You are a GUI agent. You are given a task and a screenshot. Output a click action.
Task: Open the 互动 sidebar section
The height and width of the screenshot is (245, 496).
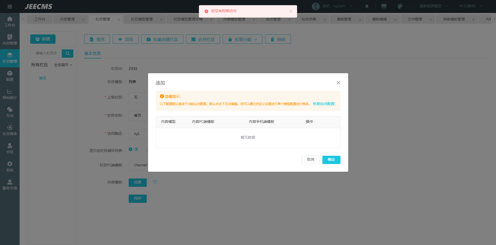point(10,113)
